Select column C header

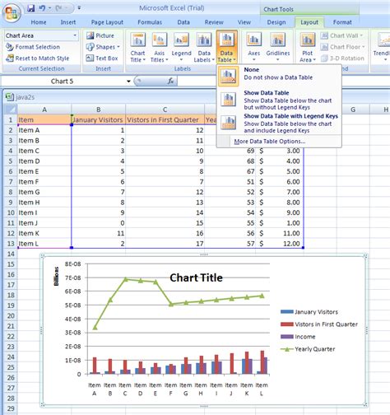click(x=165, y=110)
